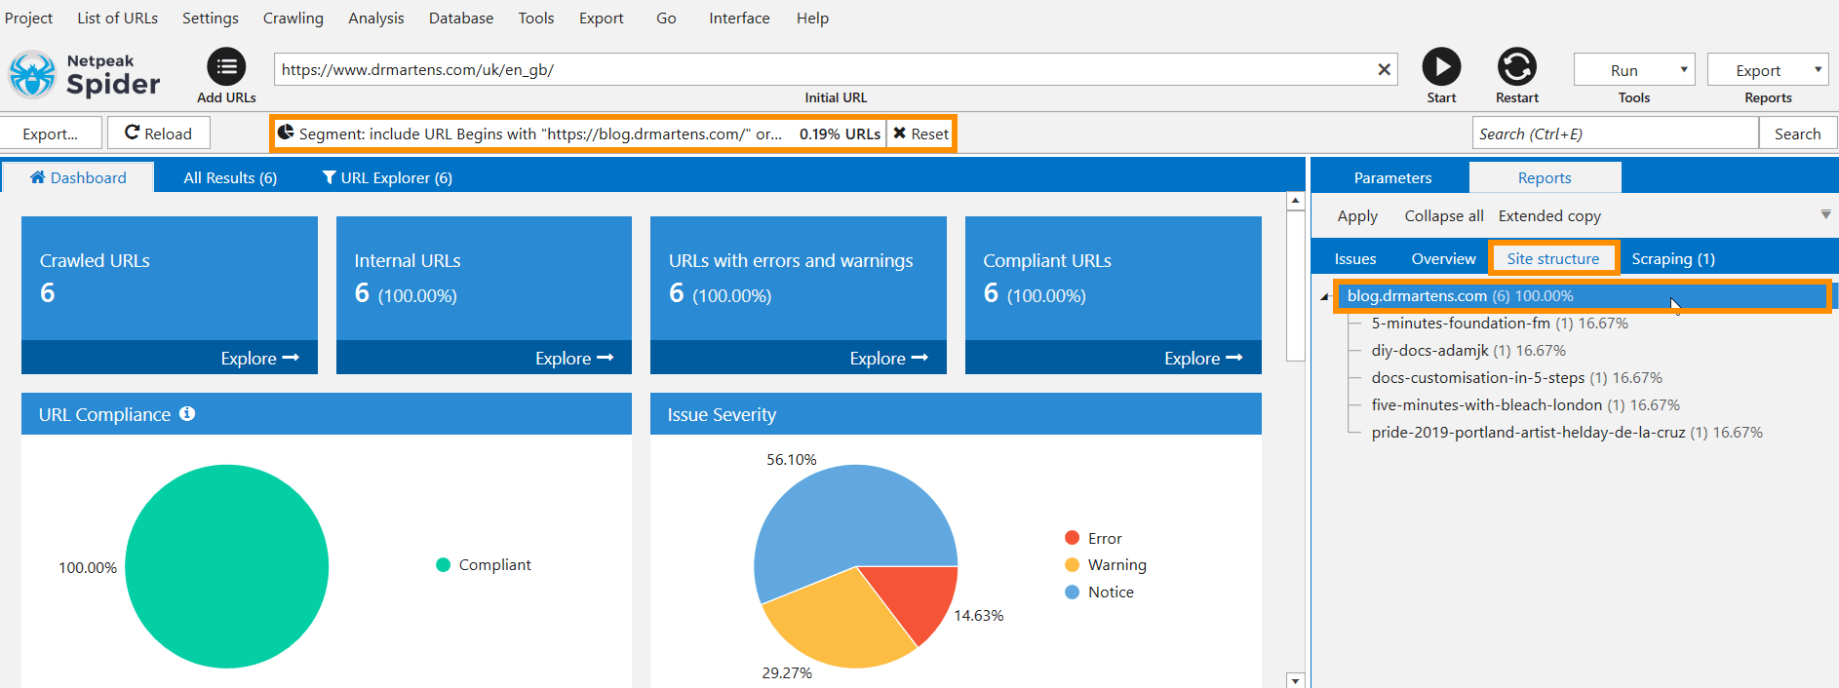This screenshot has height=688, width=1839.
Task: Open the Site structure sub-tab
Action: click(1553, 258)
